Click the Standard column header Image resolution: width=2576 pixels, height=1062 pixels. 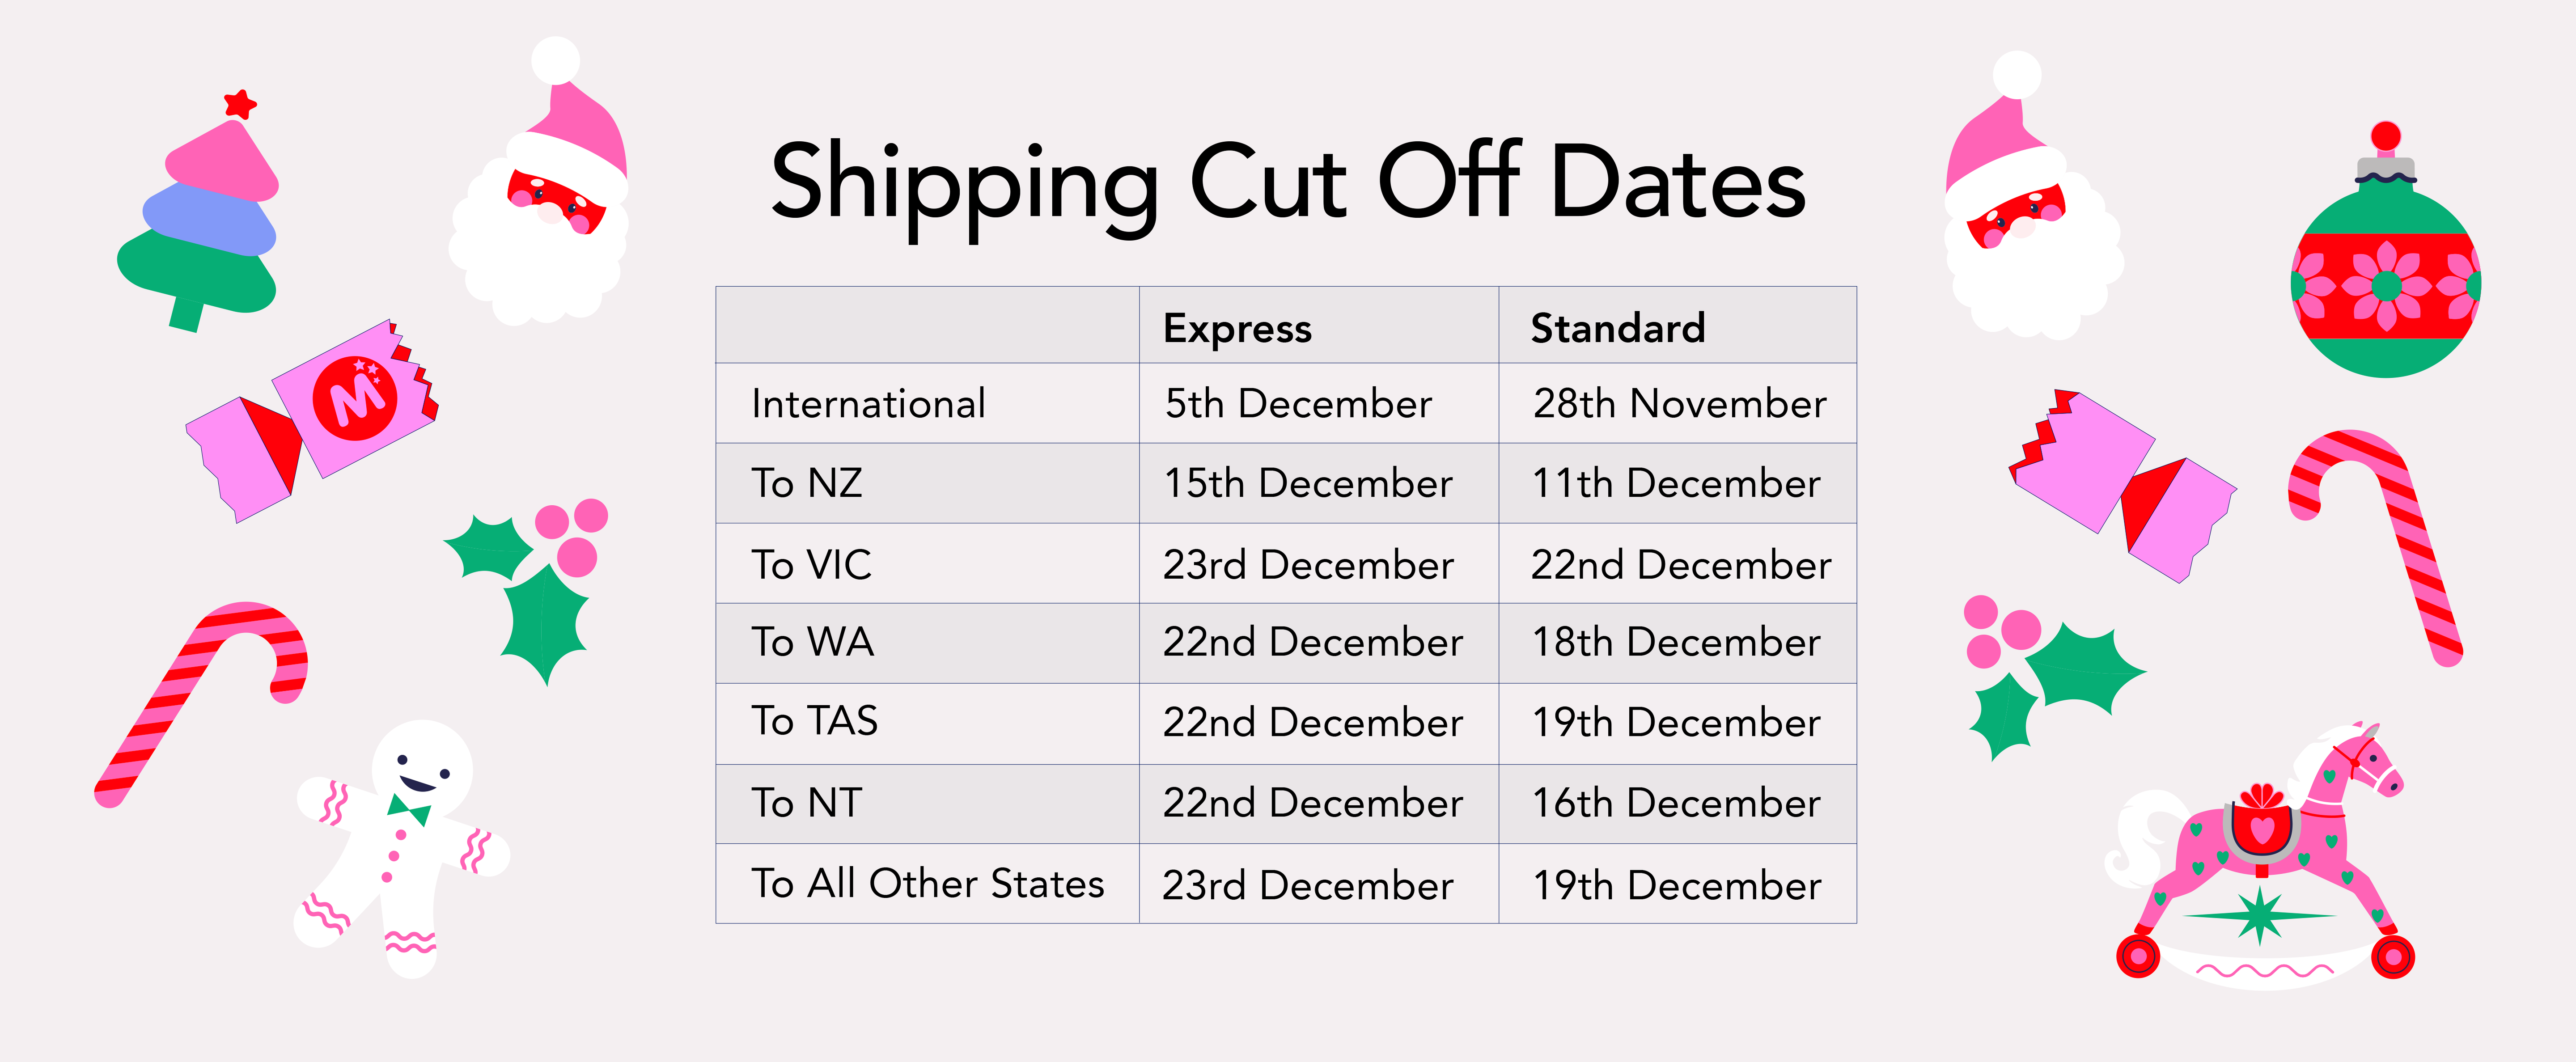[x=1618, y=328]
